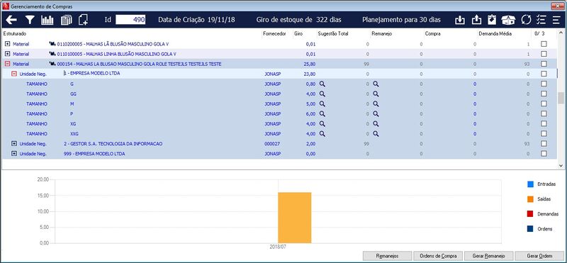Image resolution: width=567 pixels, height=263 pixels.
Task: Collapse Unidade Neg. 1 - EMPRESA MODELO
Action: [14, 74]
